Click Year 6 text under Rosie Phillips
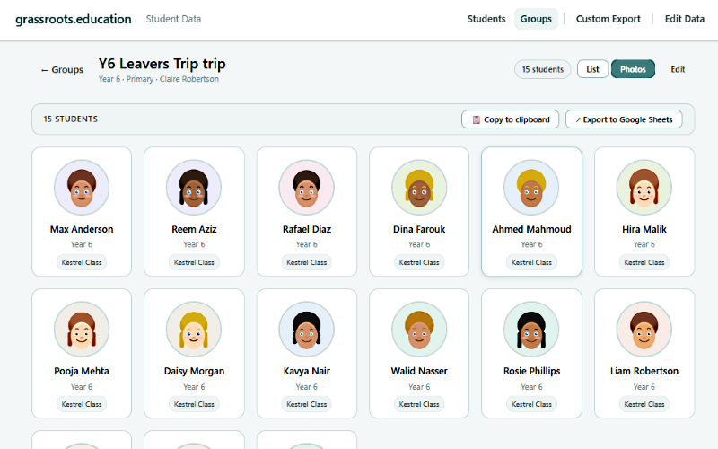 pos(531,387)
